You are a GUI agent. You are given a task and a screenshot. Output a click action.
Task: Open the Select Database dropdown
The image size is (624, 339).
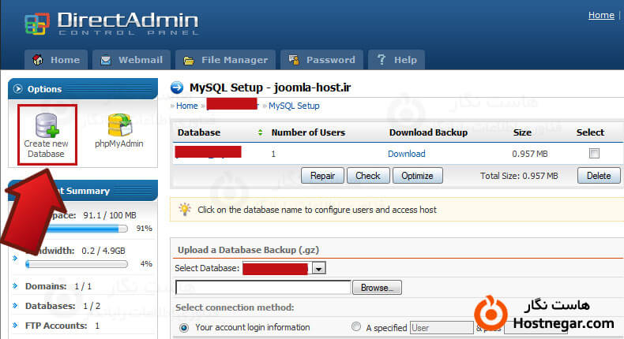[x=319, y=269]
